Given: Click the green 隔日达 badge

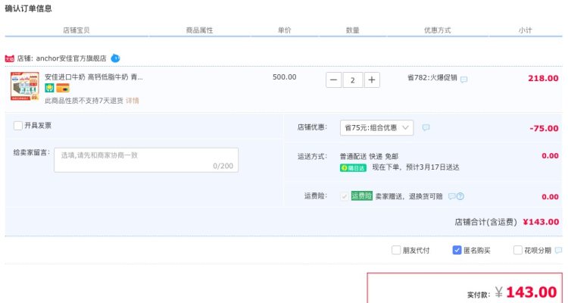Looking at the screenshot, I should coord(353,168).
